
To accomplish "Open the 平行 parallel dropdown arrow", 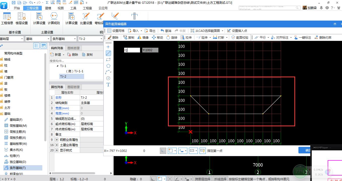I will (268, 37).
